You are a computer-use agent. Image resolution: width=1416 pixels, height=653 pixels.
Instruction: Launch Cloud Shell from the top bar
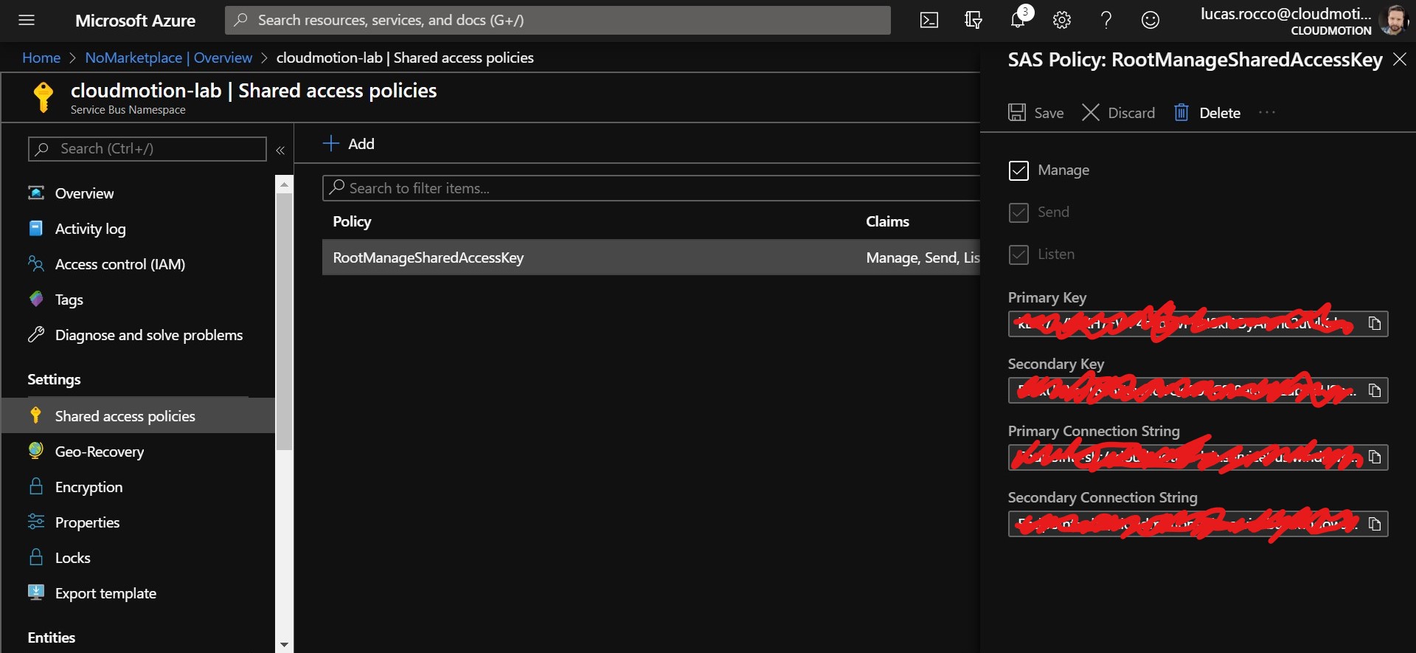pyautogui.click(x=929, y=20)
